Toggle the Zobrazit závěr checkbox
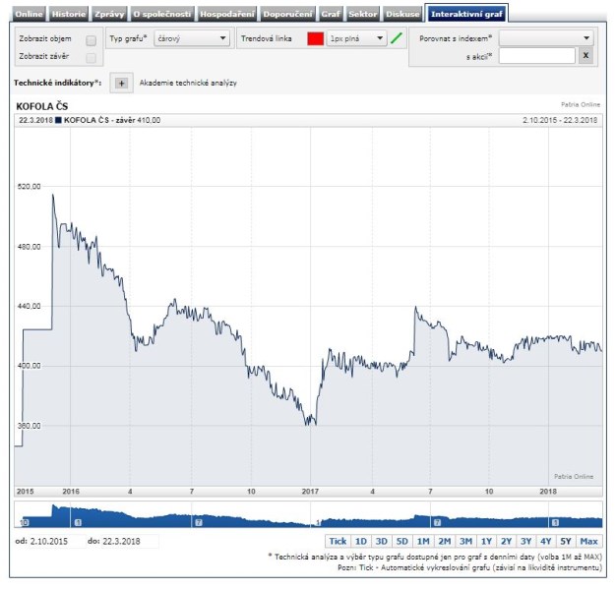 click(x=92, y=58)
